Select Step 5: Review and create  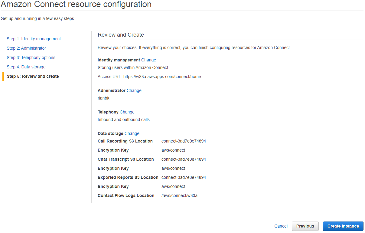point(33,76)
